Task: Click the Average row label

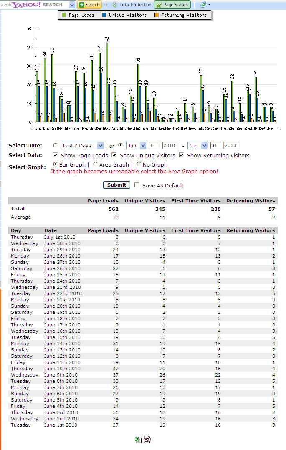Action: click(x=21, y=217)
